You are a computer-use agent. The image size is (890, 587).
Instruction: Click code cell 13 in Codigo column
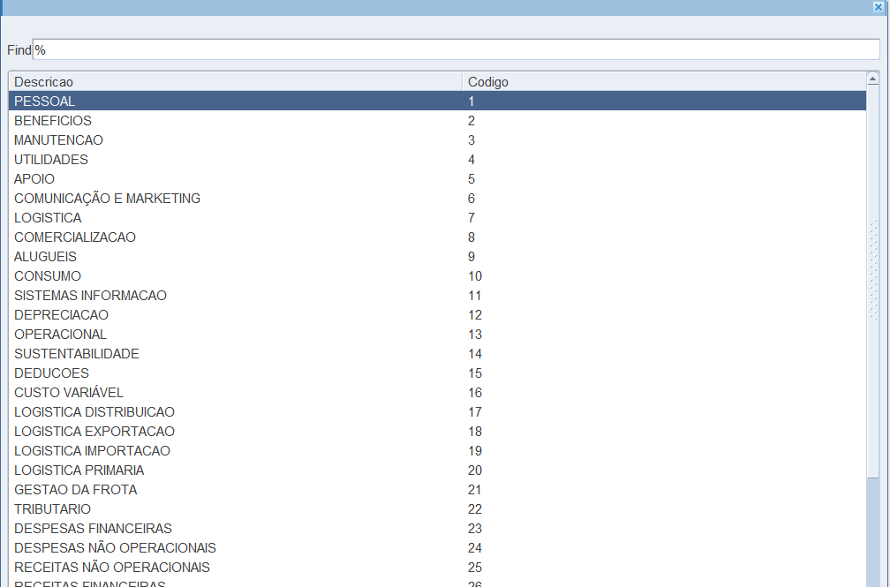coord(664,334)
